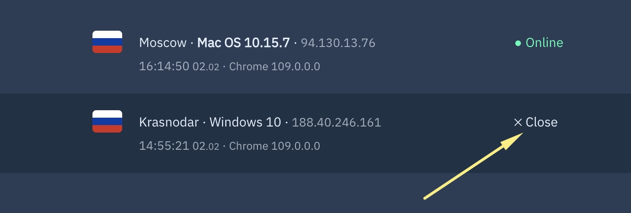The height and width of the screenshot is (213, 631).
Task: Click the green Online status dot
Action: tap(518, 43)
